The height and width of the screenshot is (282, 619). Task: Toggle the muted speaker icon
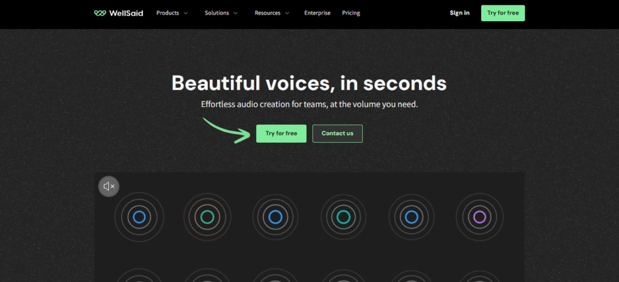(x=109, y=186)
